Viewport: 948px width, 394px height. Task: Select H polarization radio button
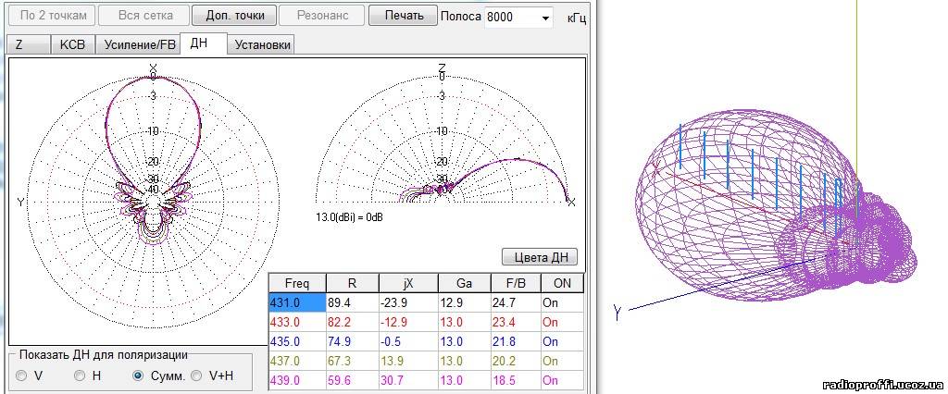click(80, 376)
